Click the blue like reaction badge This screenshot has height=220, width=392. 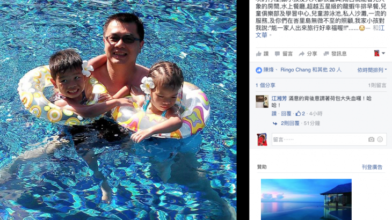(259, 70)
